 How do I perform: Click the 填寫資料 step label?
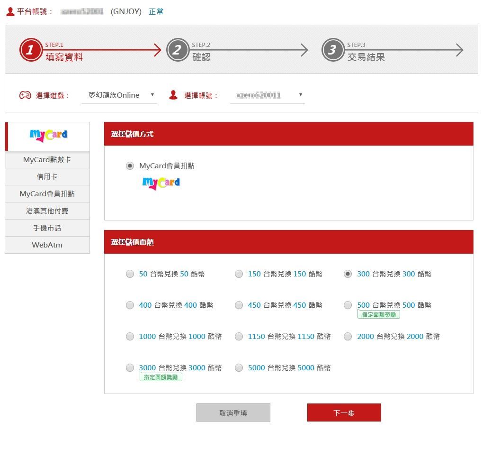tap(64, 57)
